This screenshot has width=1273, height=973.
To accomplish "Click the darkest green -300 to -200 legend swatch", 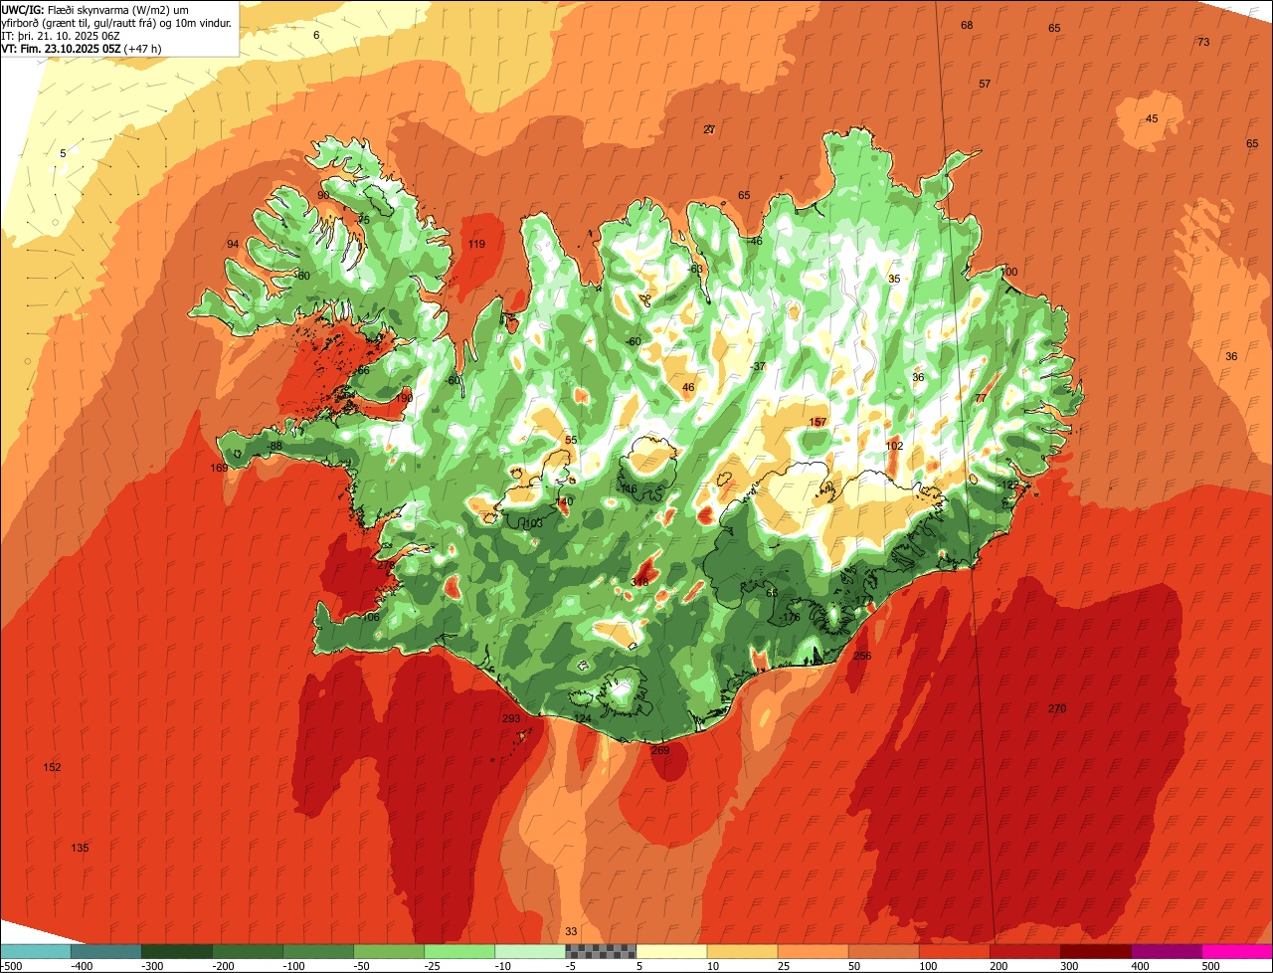I will coord(177,951).
